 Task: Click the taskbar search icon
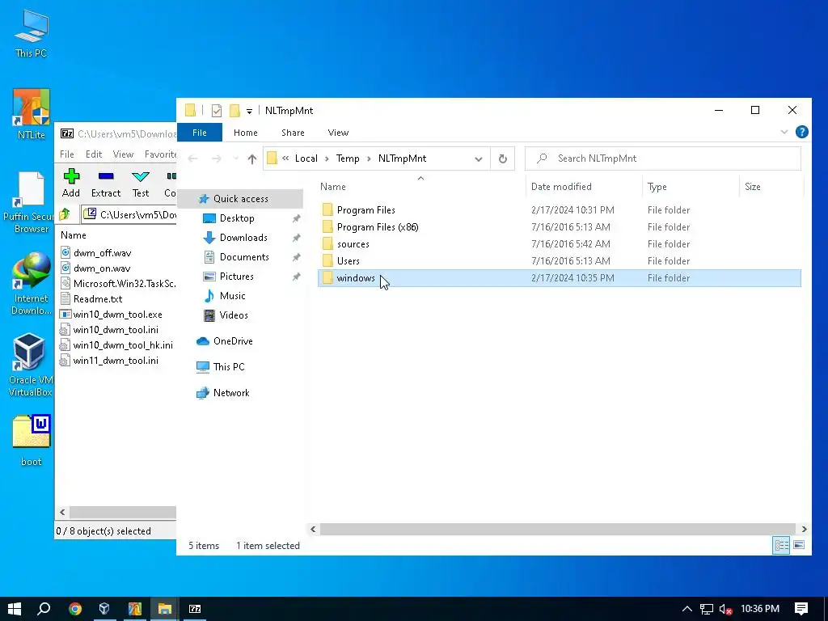[44, 609]
